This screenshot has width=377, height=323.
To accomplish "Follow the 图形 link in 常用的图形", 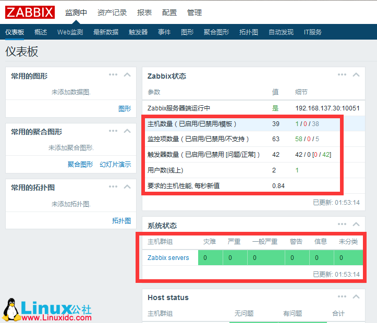I will point(125,109).
